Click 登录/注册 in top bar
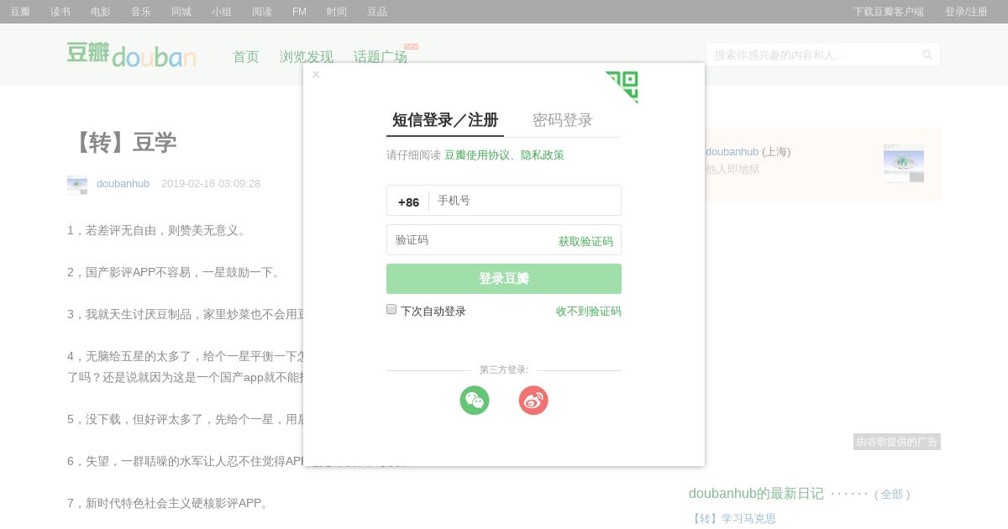 coord(966,12)
